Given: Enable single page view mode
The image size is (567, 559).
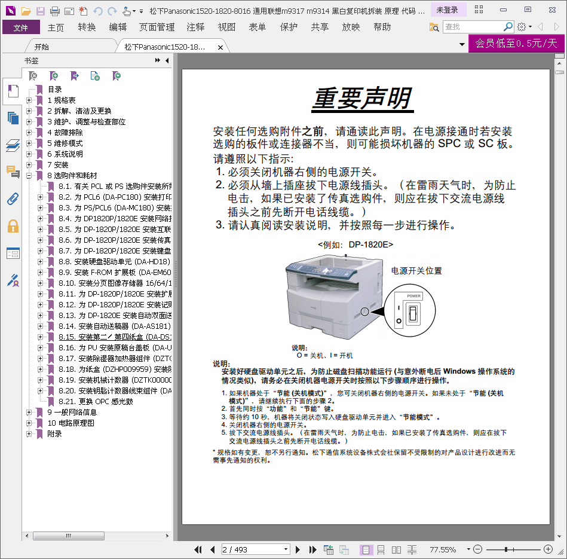Looking at the screenshot, I should pos(366,550).
